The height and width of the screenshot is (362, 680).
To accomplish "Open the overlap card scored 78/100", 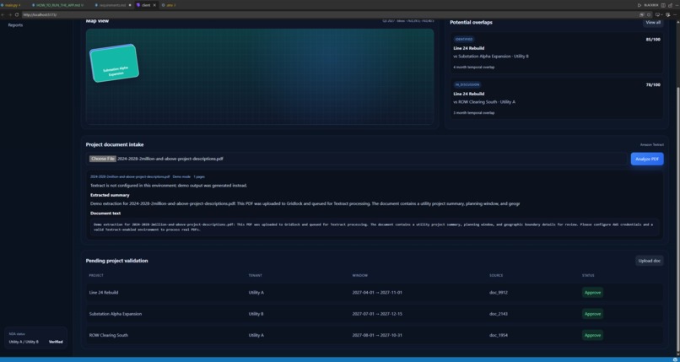I will [557, 99].
